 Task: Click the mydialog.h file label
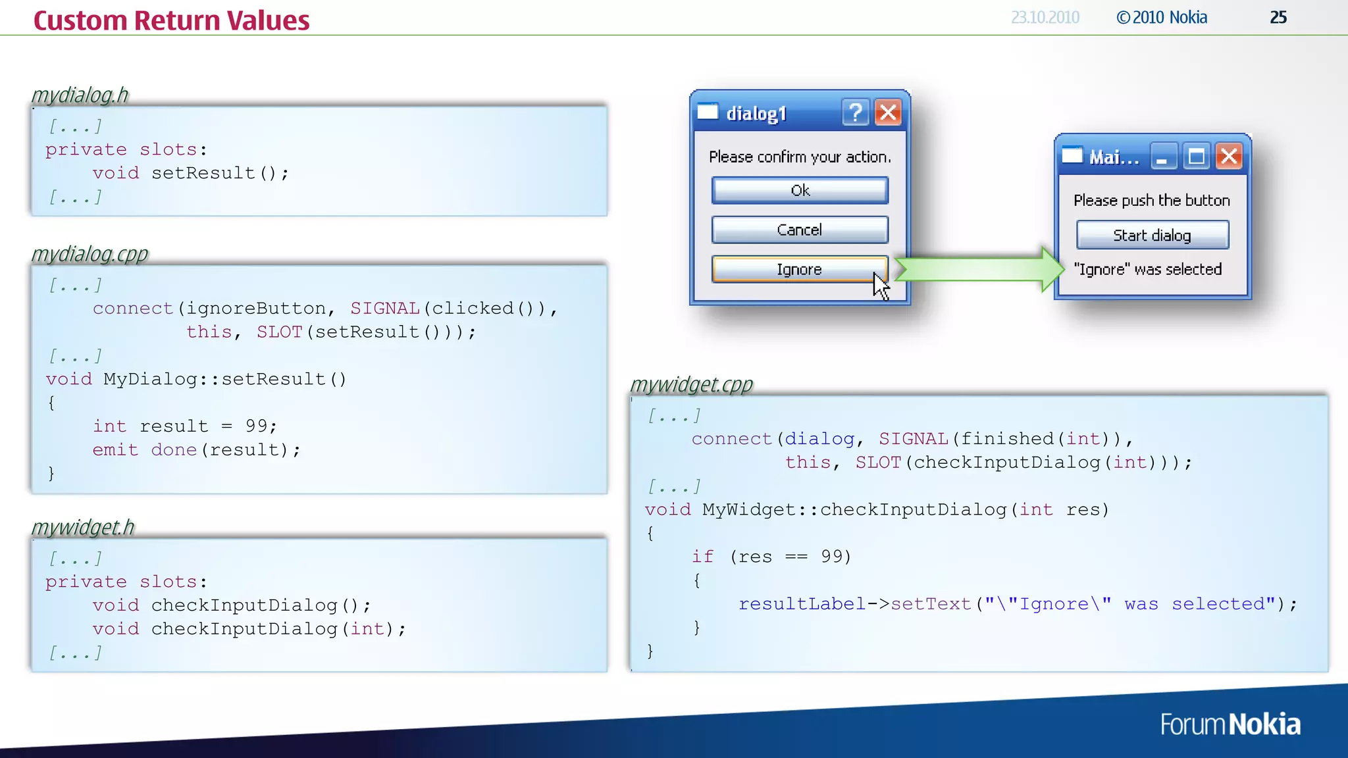coord(80,95)
